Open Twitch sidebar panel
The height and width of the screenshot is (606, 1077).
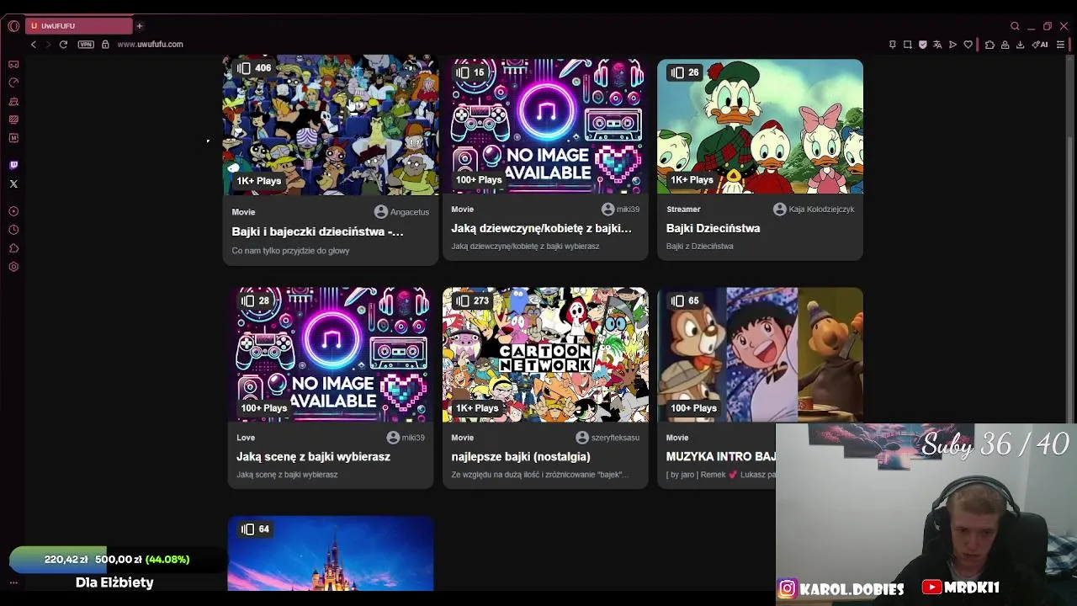(x=13, y=165)
